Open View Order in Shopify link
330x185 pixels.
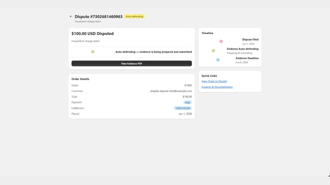(x=214, y=81)
